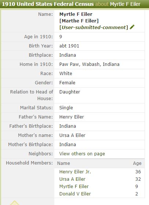Click the Paw Paw, Wabash, Indiana value

pyautogui.click(x=89, y=64)
